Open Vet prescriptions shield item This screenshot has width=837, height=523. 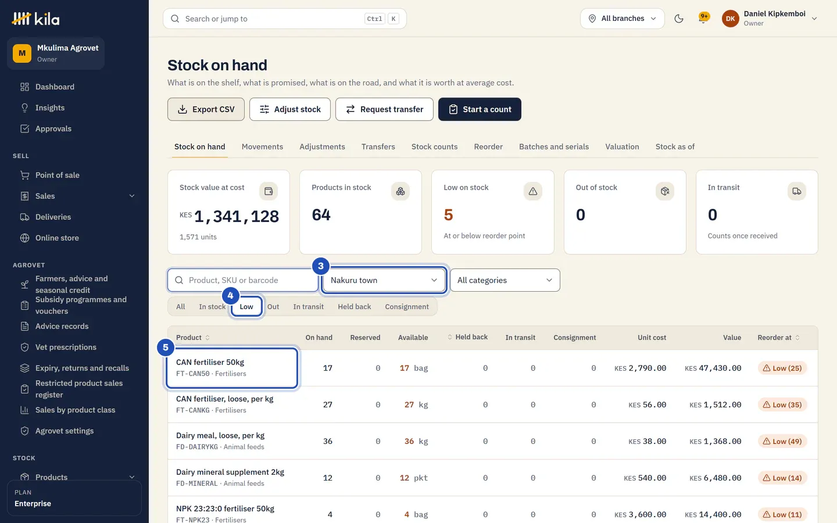tap(74, 347)
